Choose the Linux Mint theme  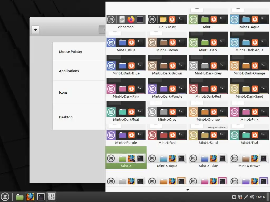point(167,19)
